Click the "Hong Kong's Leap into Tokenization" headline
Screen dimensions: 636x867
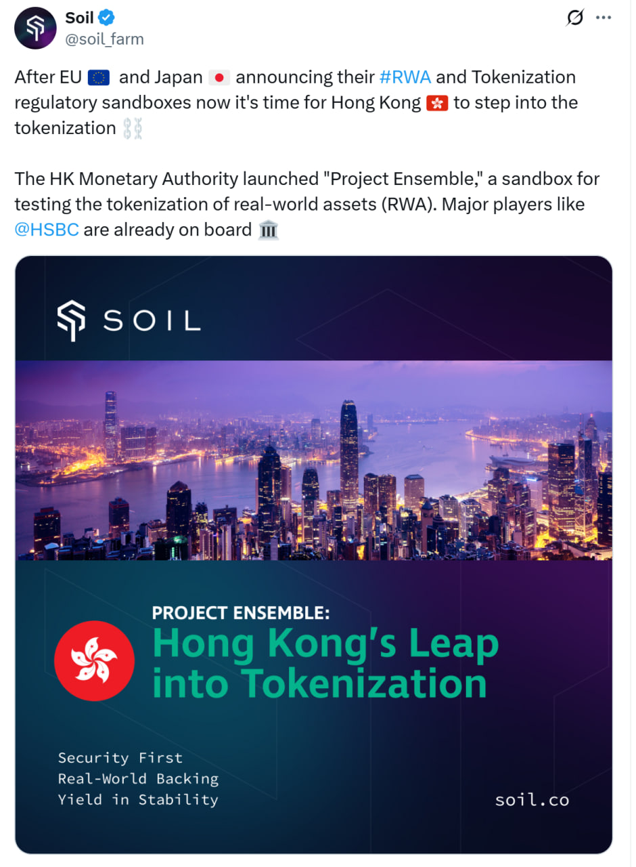(325, 662)
